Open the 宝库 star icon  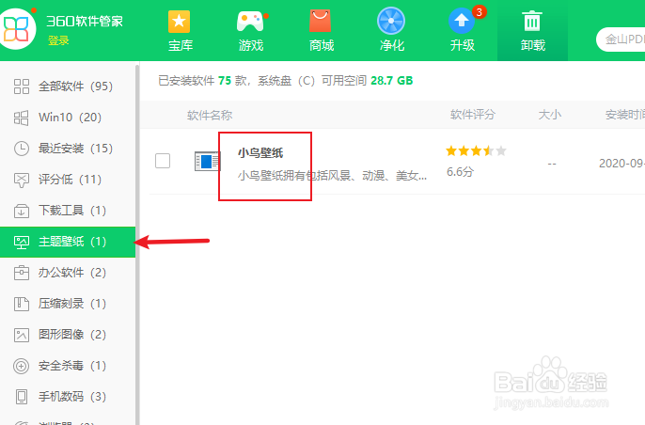179,22
